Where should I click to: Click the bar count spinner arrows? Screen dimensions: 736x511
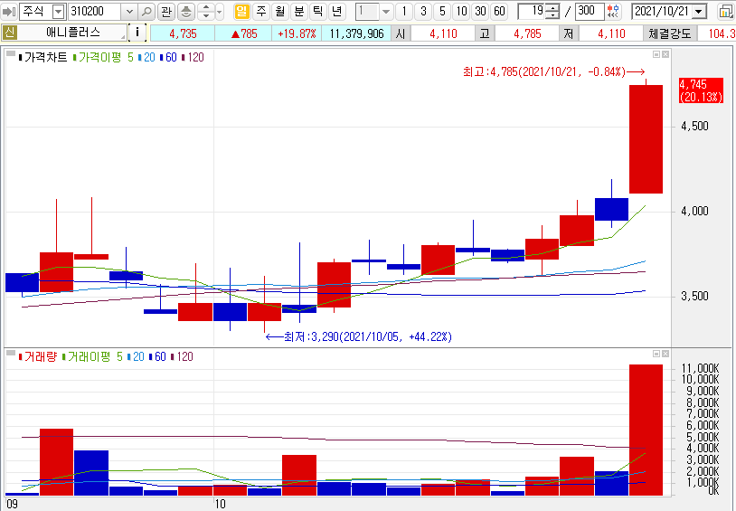(x=553, y=11)
